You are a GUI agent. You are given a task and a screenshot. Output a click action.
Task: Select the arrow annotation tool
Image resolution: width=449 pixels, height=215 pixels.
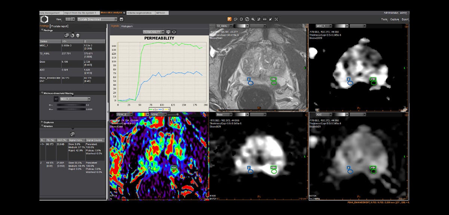tap(271, 19)
